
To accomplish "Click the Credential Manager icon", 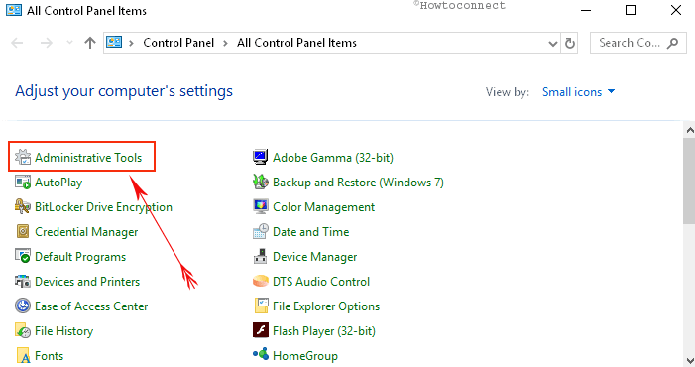I will click(23, 232).
